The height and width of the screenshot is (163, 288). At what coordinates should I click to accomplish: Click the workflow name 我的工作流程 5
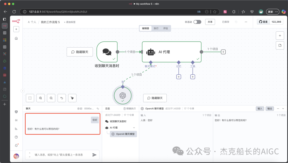50,22
